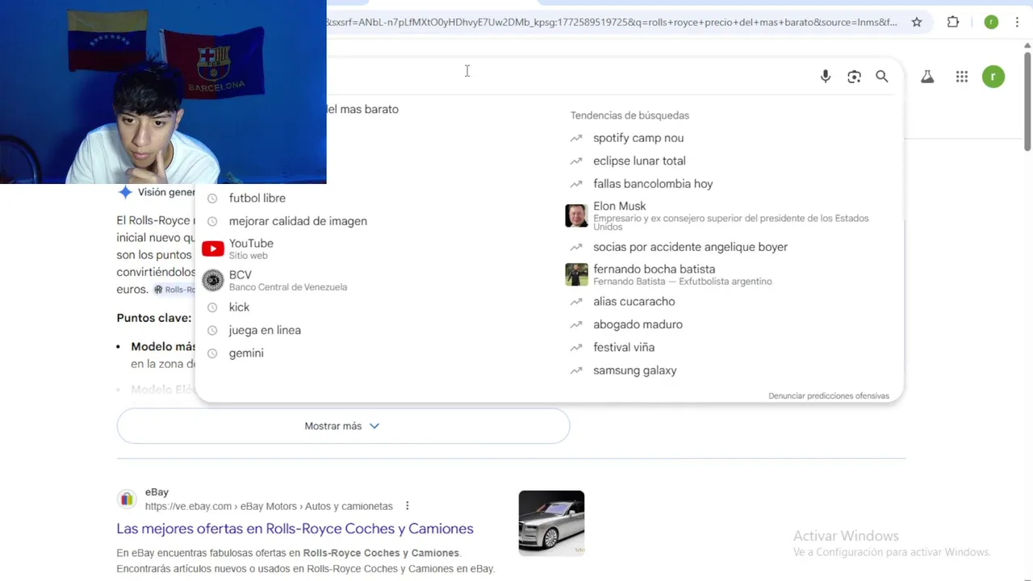Select trending socias por accidente angelique boyer

tap(690, 247)
